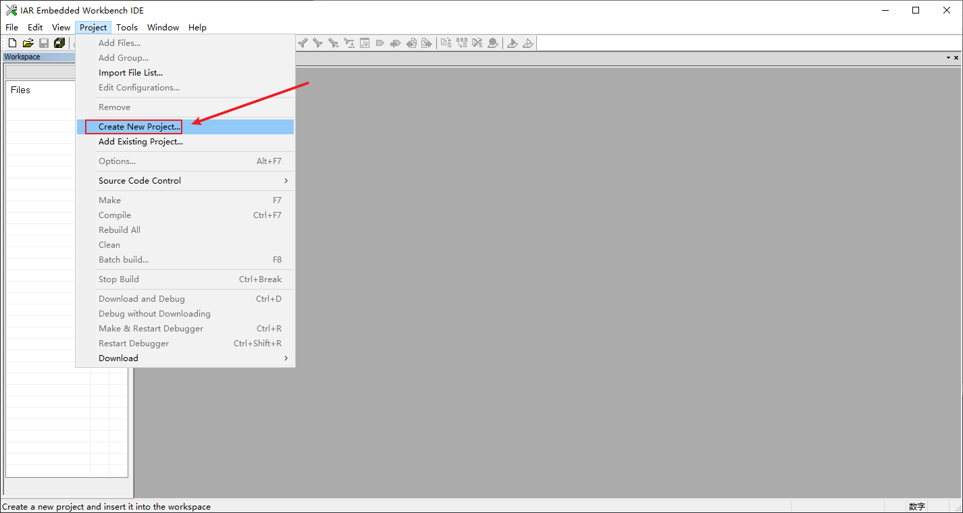This screenshot has width=963, height=513.
Task: Click the Find Next flashlight icon
Action: (317, 43)
